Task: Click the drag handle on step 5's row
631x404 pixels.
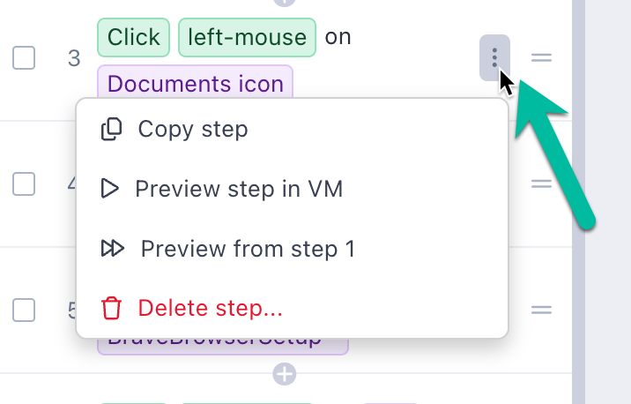Action: (541, 310)
